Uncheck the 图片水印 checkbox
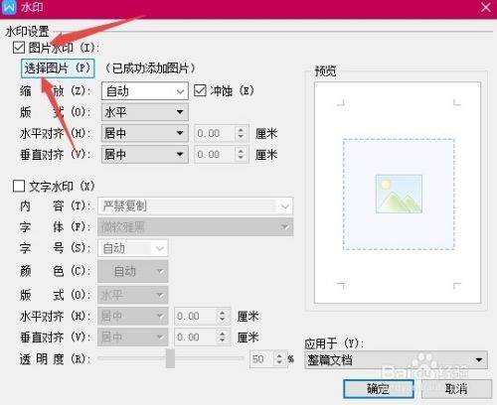Viewport: 497px width, 405px height. pyautogui.click(x=19, y=48)
